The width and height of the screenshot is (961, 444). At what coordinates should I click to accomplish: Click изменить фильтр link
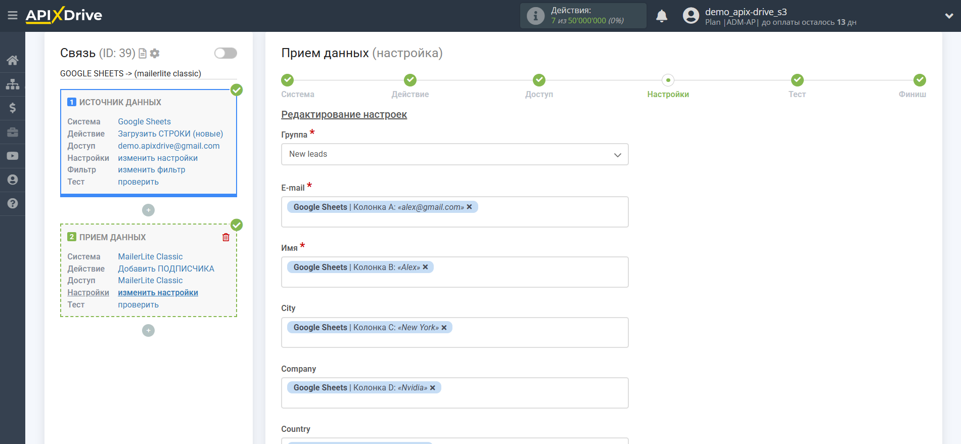click(152, 170)
